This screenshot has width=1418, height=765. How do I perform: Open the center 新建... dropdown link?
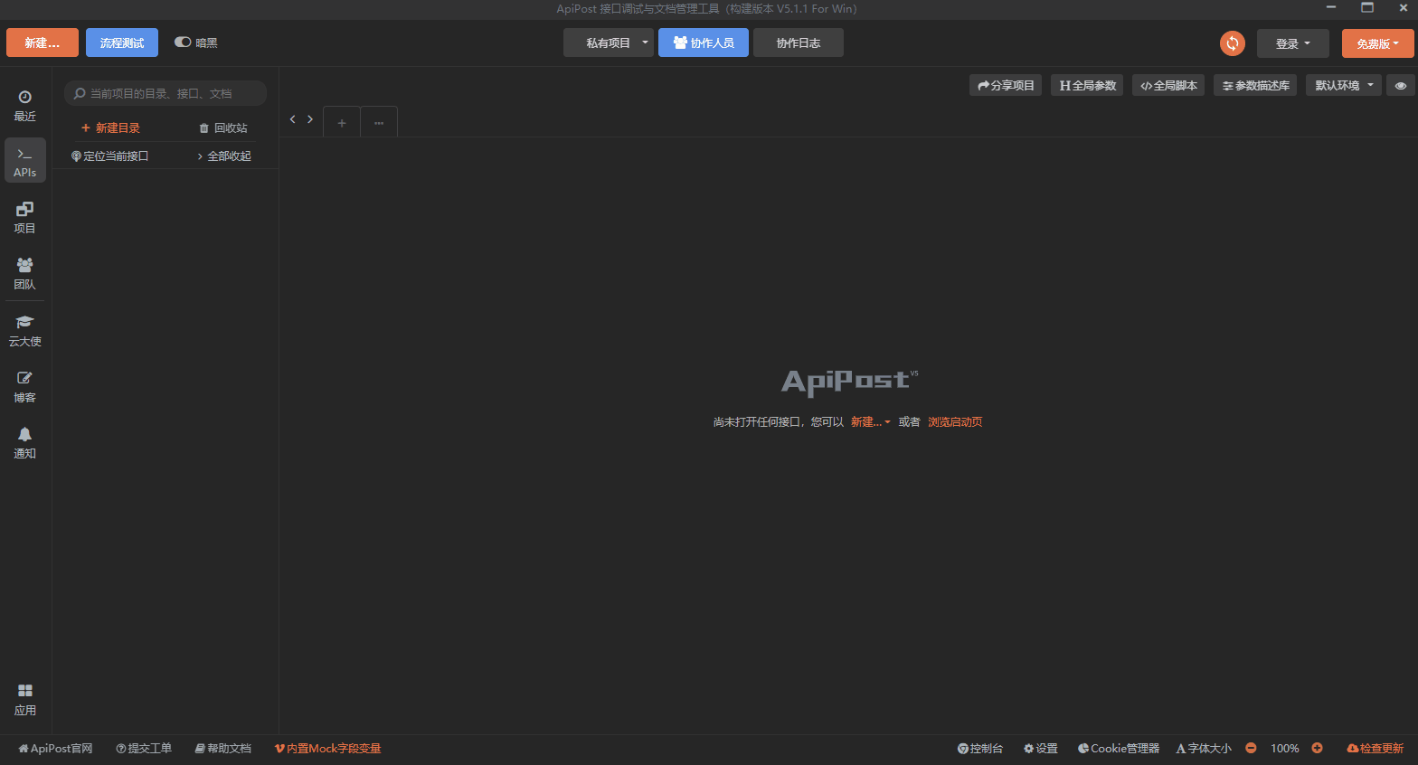[871, 422]
